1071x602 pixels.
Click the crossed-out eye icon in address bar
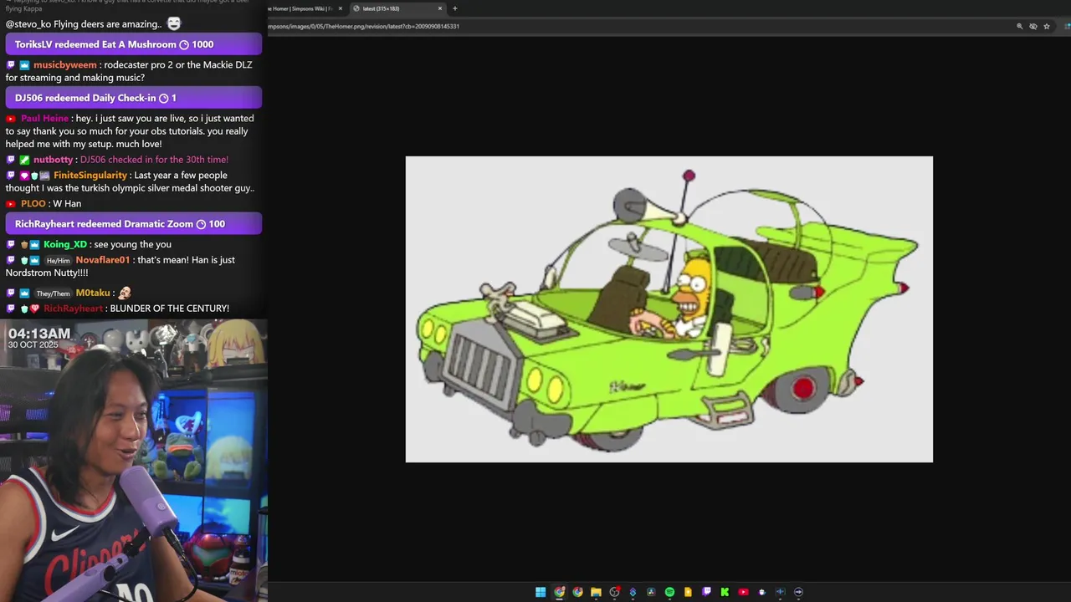1033,26
